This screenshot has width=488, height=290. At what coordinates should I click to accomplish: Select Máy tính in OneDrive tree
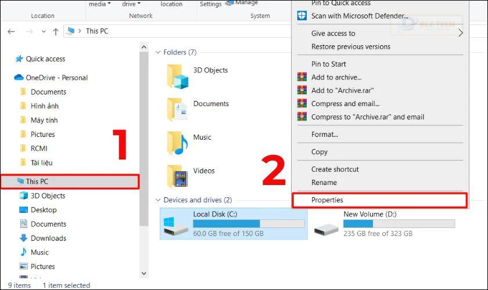point(44,120)
